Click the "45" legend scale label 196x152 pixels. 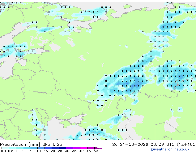tap(89, 151)
